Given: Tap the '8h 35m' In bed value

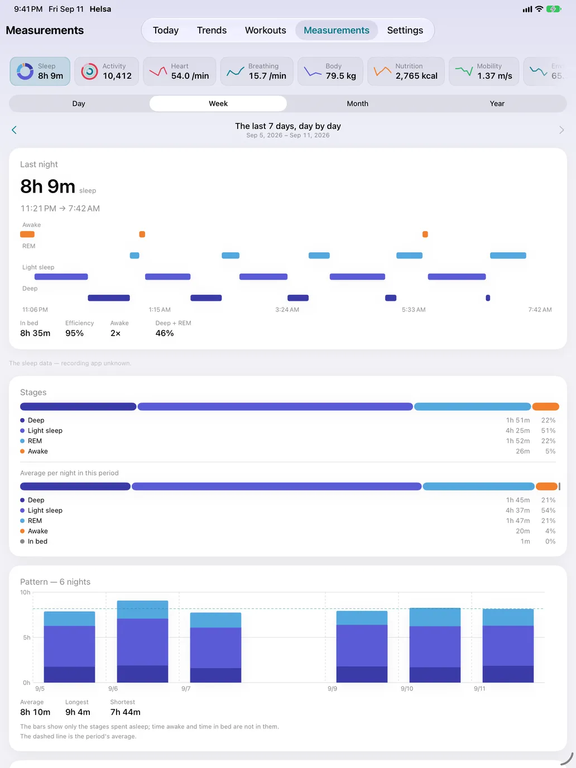Looking at the screenshot, I should (x=35, y=333).
